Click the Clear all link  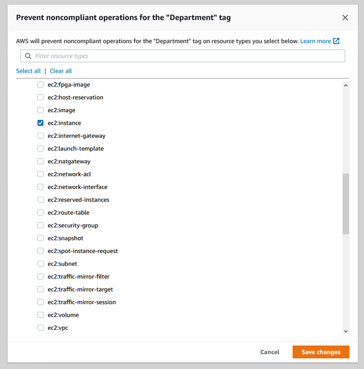(x=61, y=71)
